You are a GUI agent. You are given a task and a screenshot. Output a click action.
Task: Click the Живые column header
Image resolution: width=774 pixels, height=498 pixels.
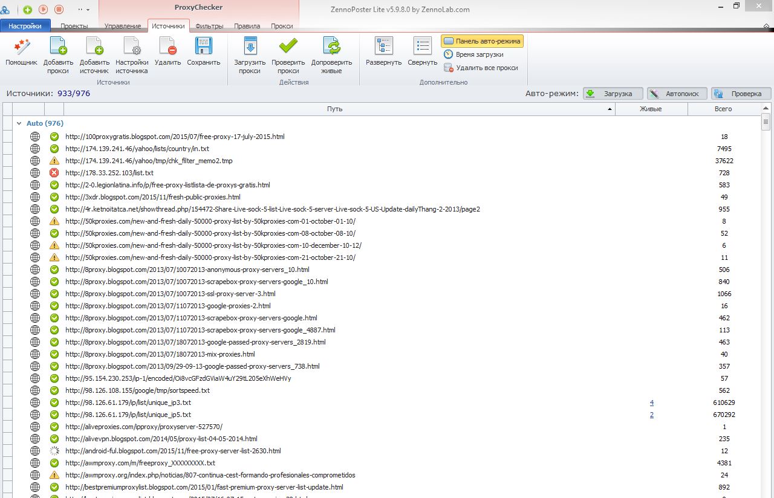pos(651,109)
